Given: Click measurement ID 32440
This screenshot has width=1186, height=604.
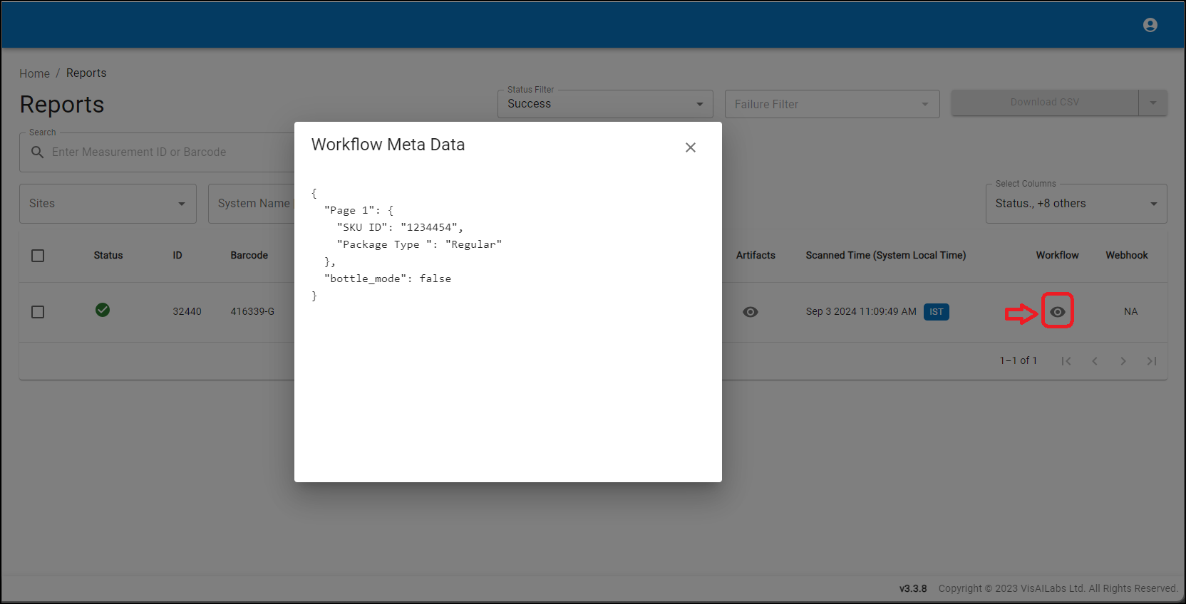Looking at the screenshot, I should pyautogui.click(x=187, y=312).
